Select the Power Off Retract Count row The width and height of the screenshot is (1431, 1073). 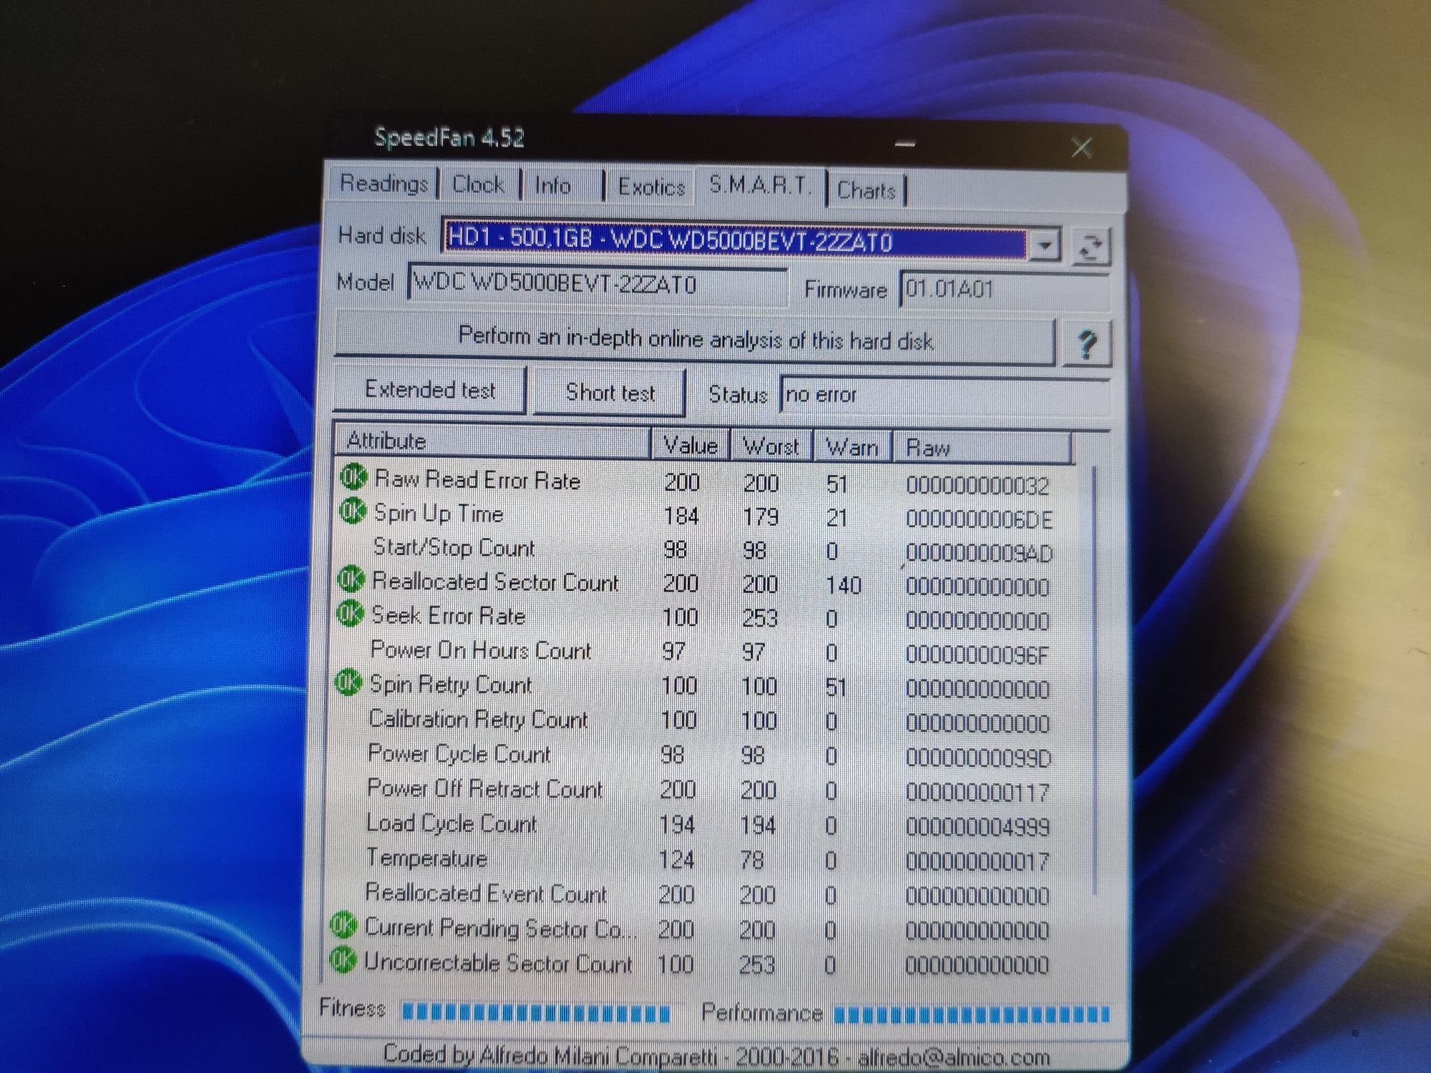[x=708, y=790]
